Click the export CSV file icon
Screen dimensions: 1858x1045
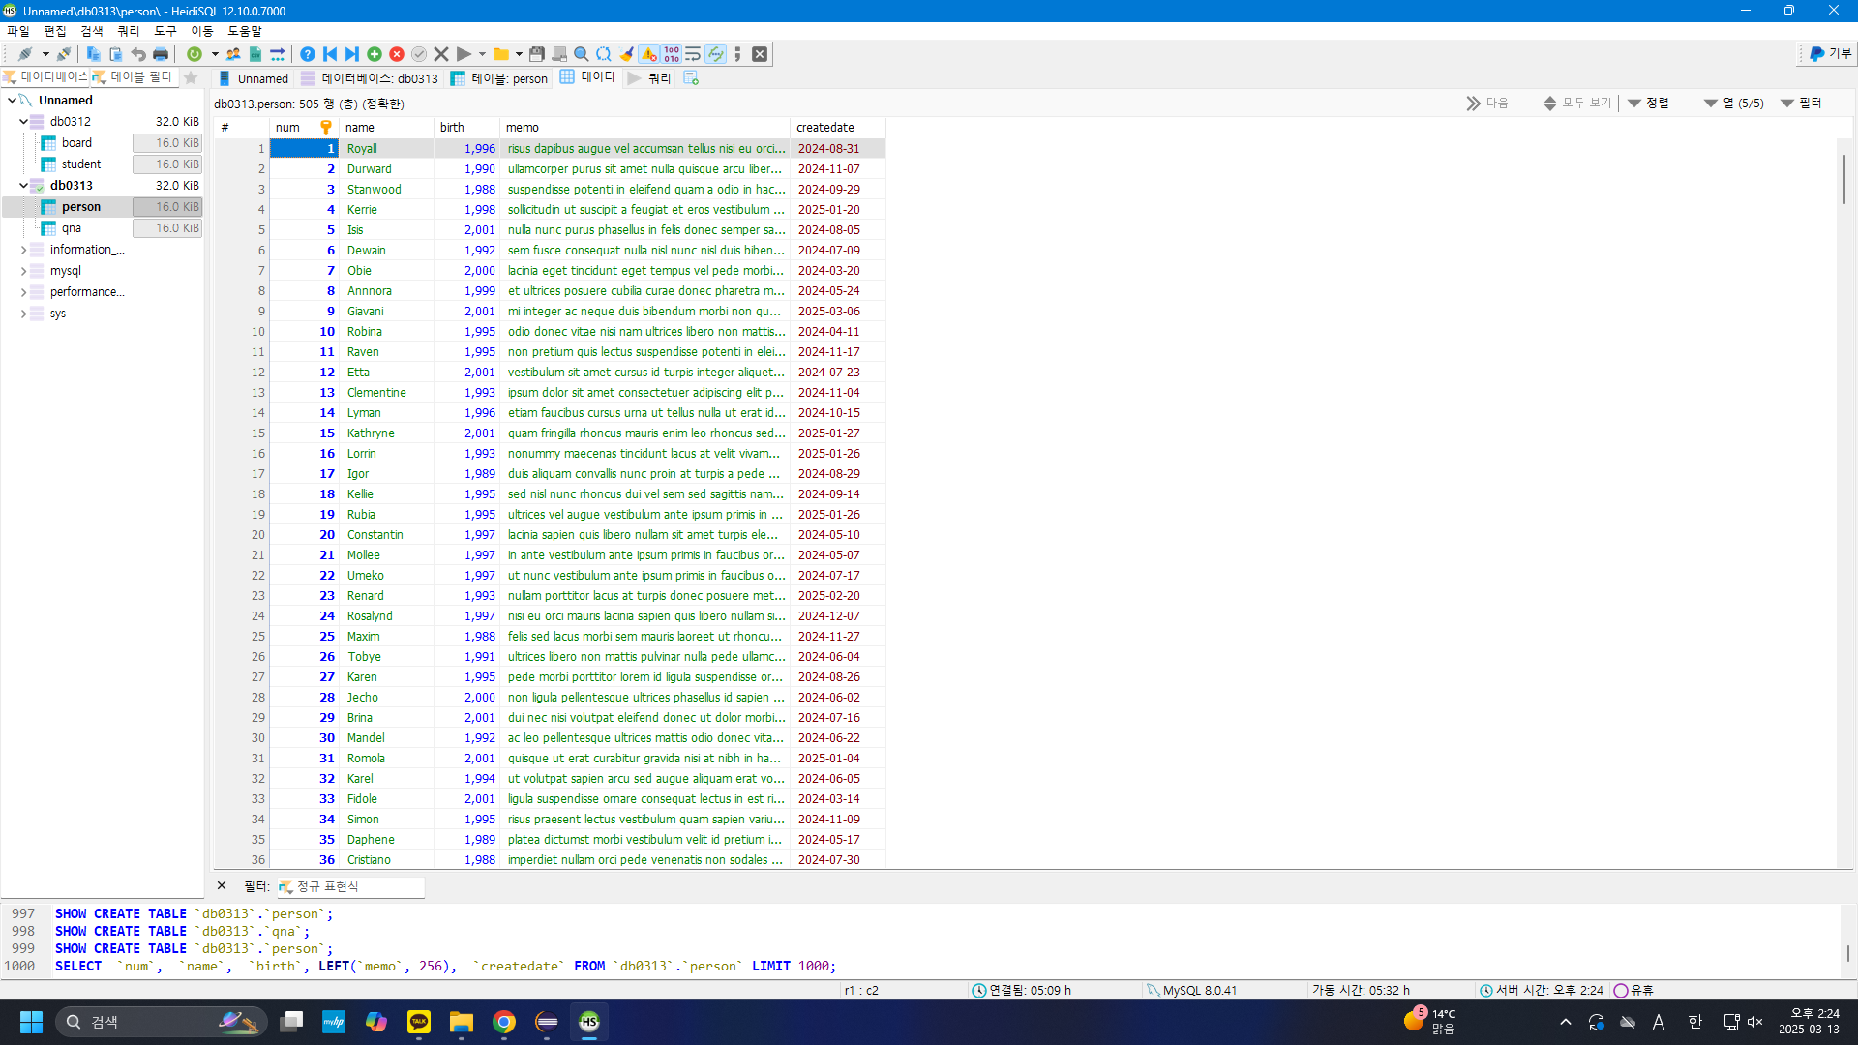point(255,54)
